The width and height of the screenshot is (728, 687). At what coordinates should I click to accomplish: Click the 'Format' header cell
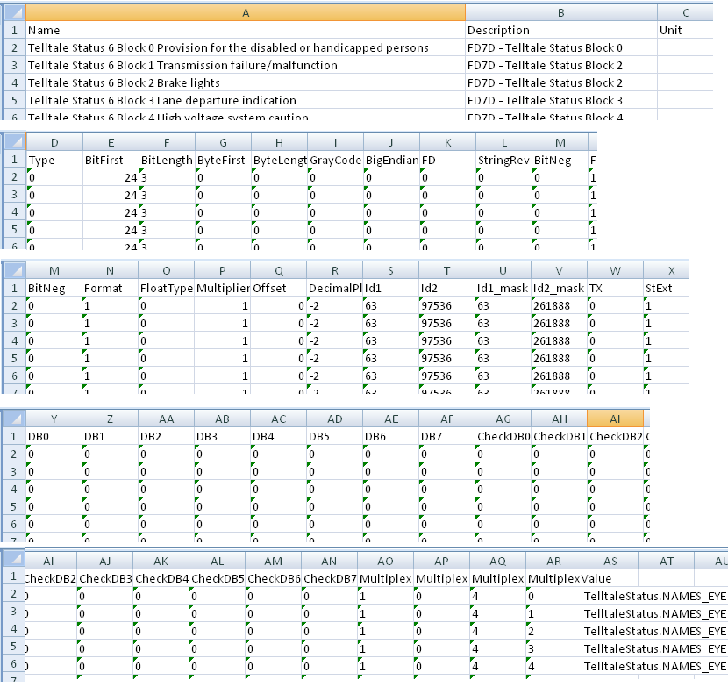click(110, 288)
